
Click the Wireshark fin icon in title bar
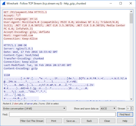(3, 3)
